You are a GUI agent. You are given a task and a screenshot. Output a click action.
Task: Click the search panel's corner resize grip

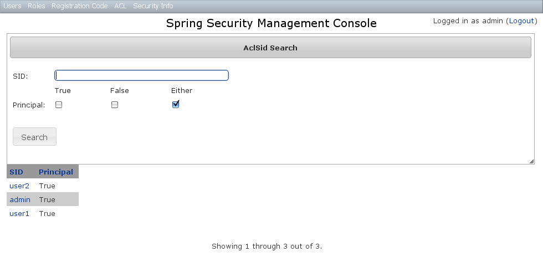531,161
